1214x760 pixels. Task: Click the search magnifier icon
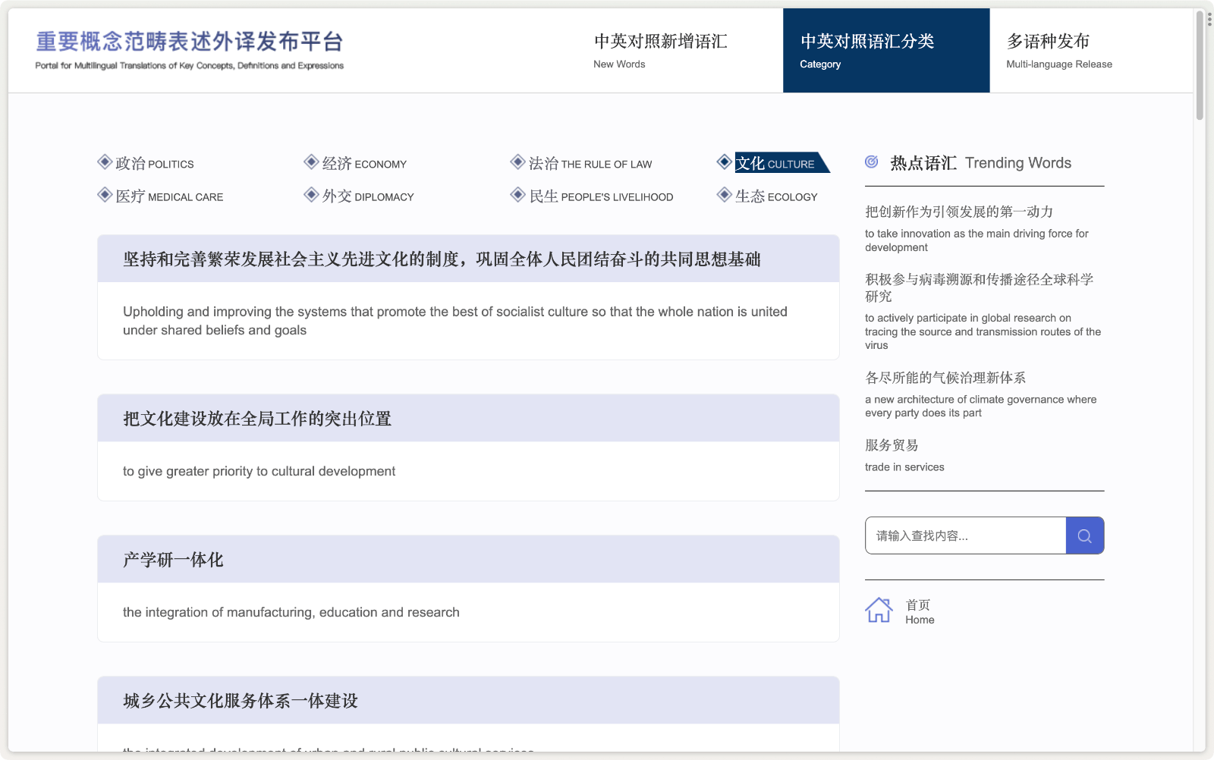pyautogui.click(x=1084, y=535)
